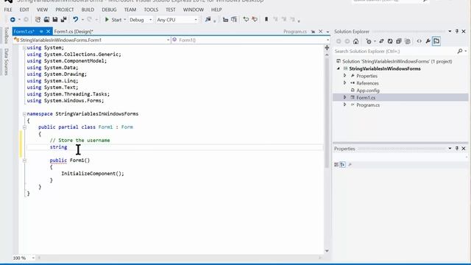Click the Start debugging button

(x=113, y=20)
